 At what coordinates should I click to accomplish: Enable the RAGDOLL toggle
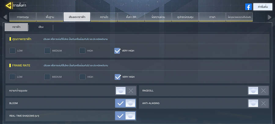258,91
